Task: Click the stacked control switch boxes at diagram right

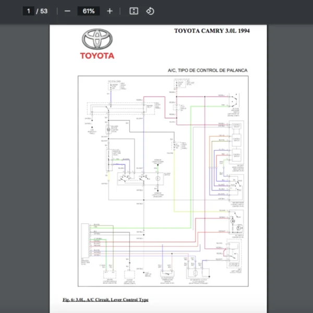Action: click(236, 142)
